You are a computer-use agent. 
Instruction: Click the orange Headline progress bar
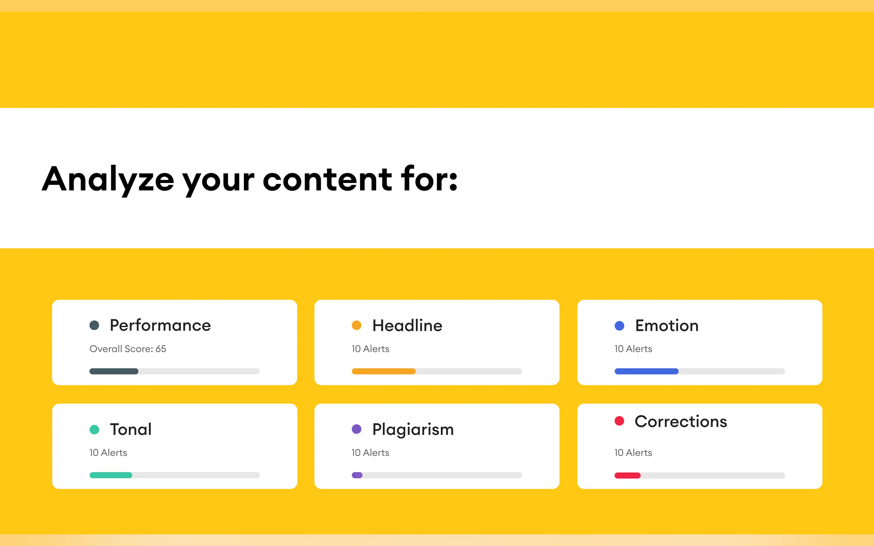point(437,371)
